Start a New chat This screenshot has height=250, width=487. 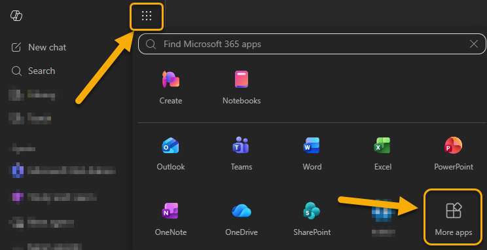pos(39,47)
